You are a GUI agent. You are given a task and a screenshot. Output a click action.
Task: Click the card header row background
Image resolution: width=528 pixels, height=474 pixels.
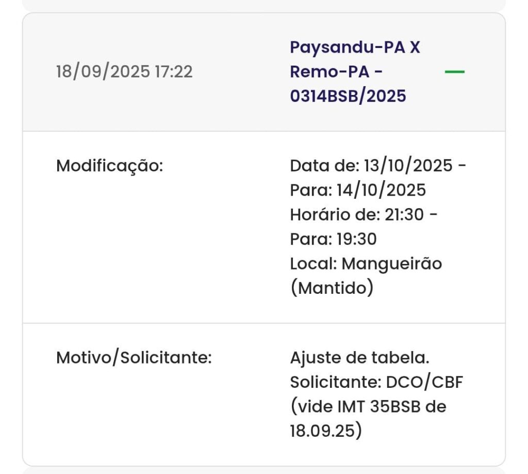point(264,72)
